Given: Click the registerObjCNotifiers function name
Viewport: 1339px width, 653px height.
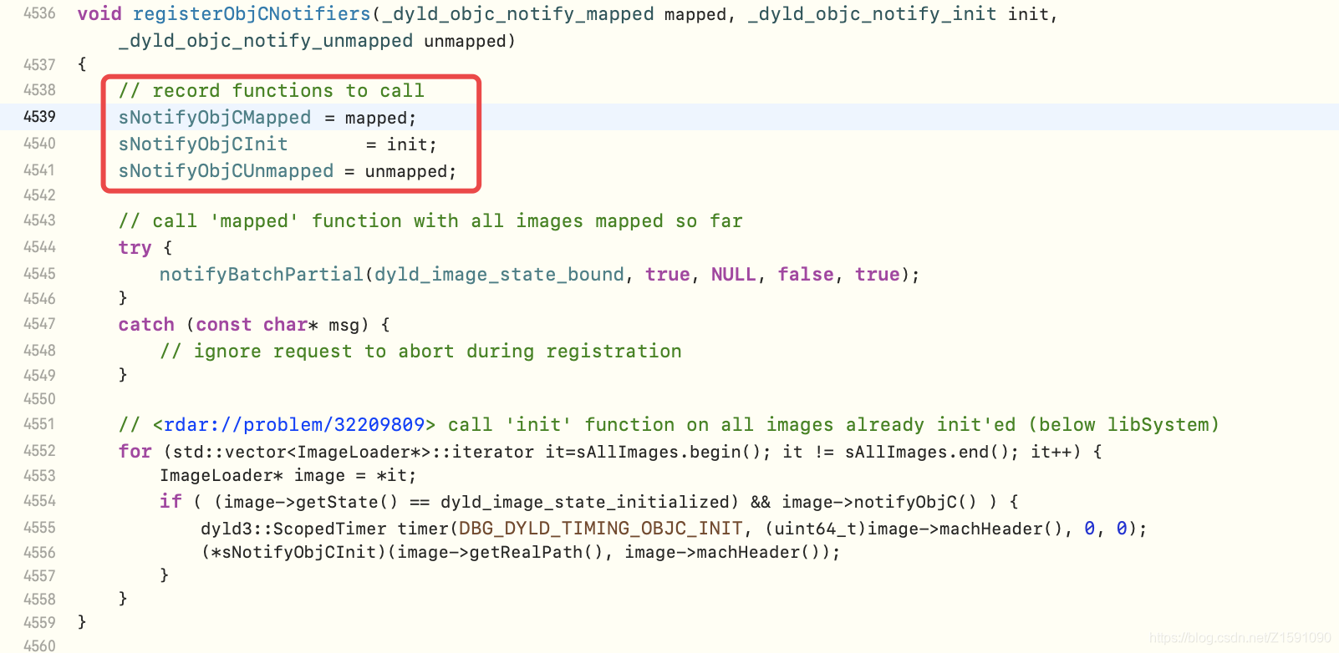Looking at the screenshot, I should coord(252,14).
